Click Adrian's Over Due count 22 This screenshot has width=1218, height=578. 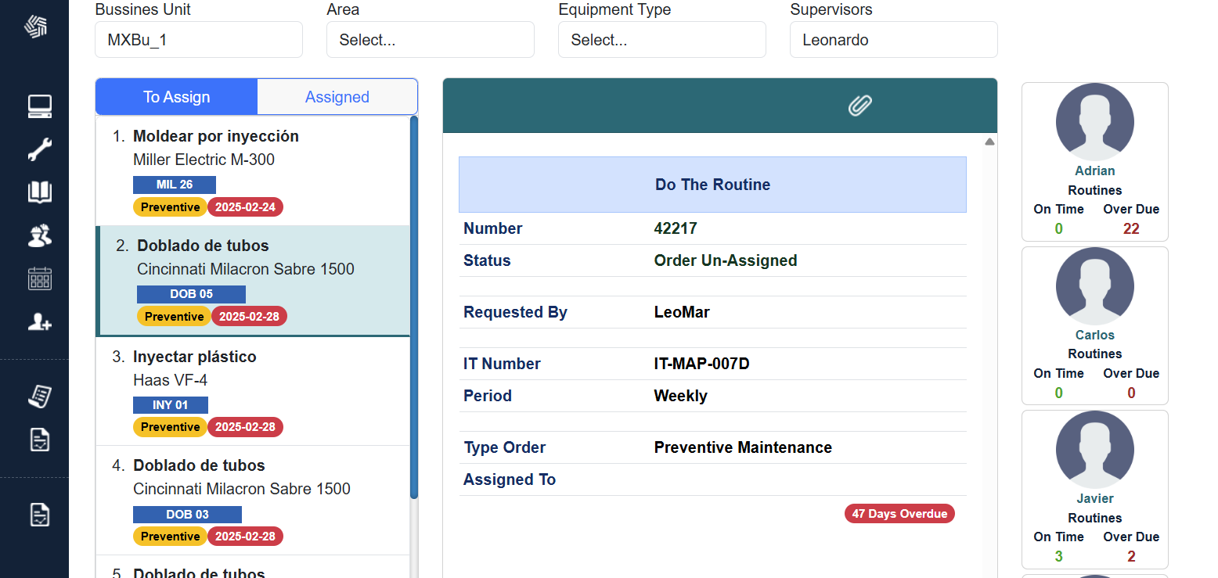1131,228
